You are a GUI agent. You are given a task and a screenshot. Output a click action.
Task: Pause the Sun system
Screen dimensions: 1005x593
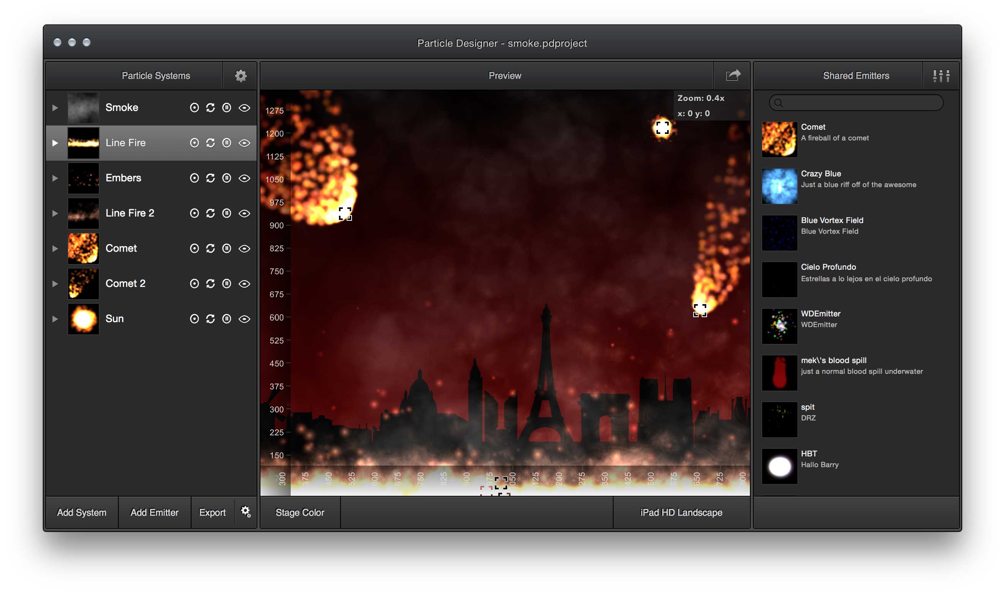(226, 318)
